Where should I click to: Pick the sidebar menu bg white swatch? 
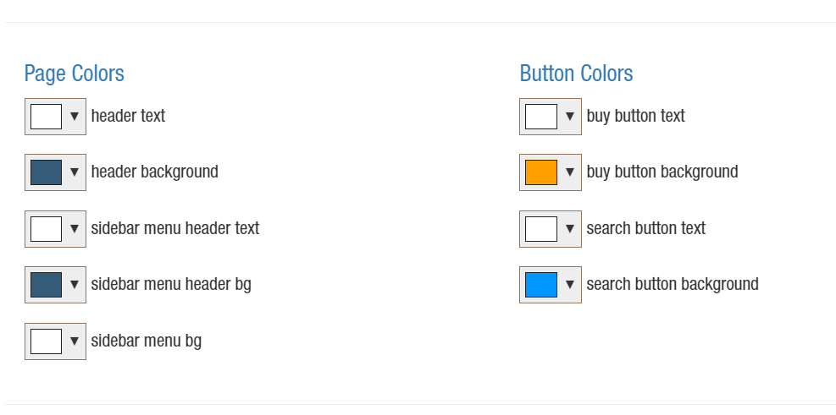coord(46,341)
